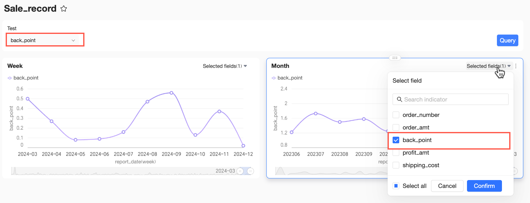Viewport: 530px width, 203px height.
Task: Click back_point legend marker in Week chart
Action: coord(10,78)
